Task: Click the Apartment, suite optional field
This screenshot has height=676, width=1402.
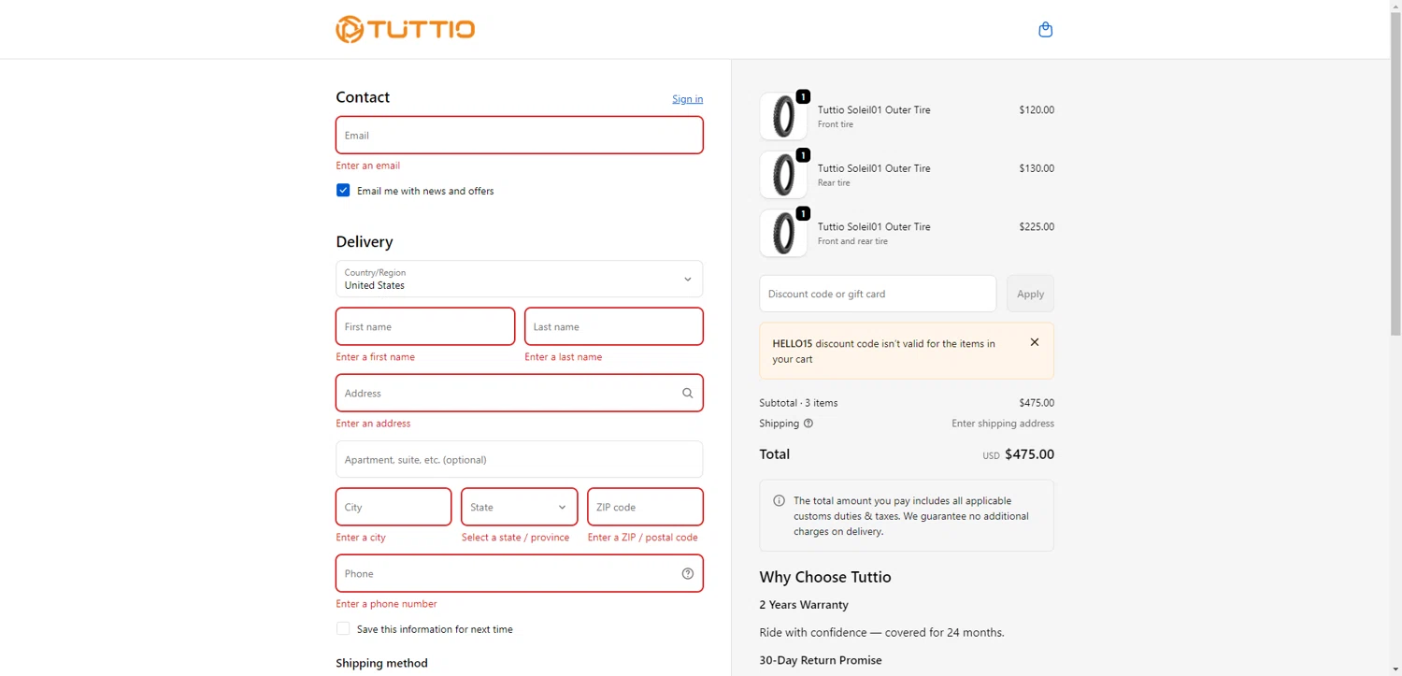Action: (519, 460)
